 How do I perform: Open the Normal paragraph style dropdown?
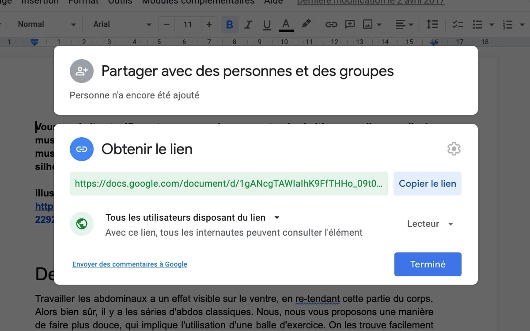[46, 25]
